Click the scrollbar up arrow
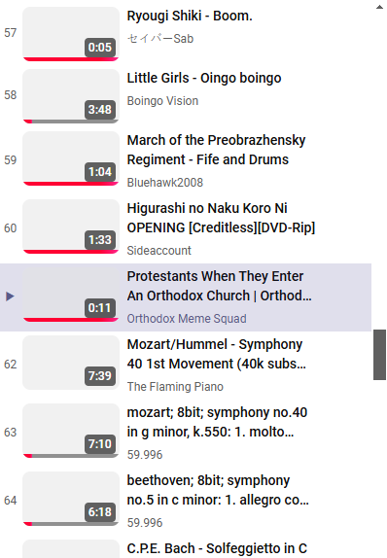Viewport: 387px width, 558px height. (x=379, y=7)
